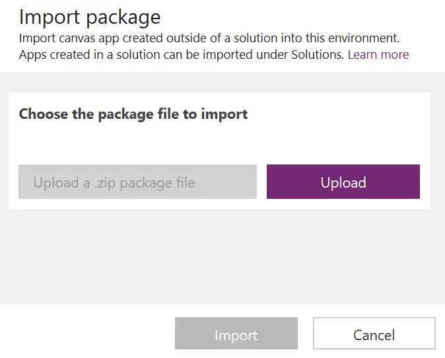Image resolution: width=445 pixels, height=358 pixels.
Task: Click the purple Upload button
Action: coord(343,182)
